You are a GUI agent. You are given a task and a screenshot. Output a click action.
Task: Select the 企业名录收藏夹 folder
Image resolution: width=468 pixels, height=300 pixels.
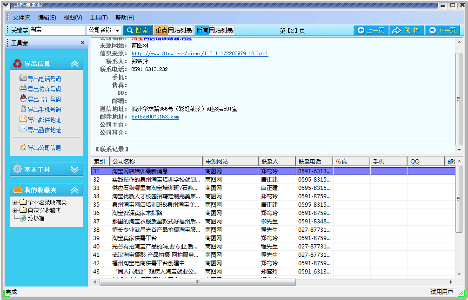[x=47, y=202]
